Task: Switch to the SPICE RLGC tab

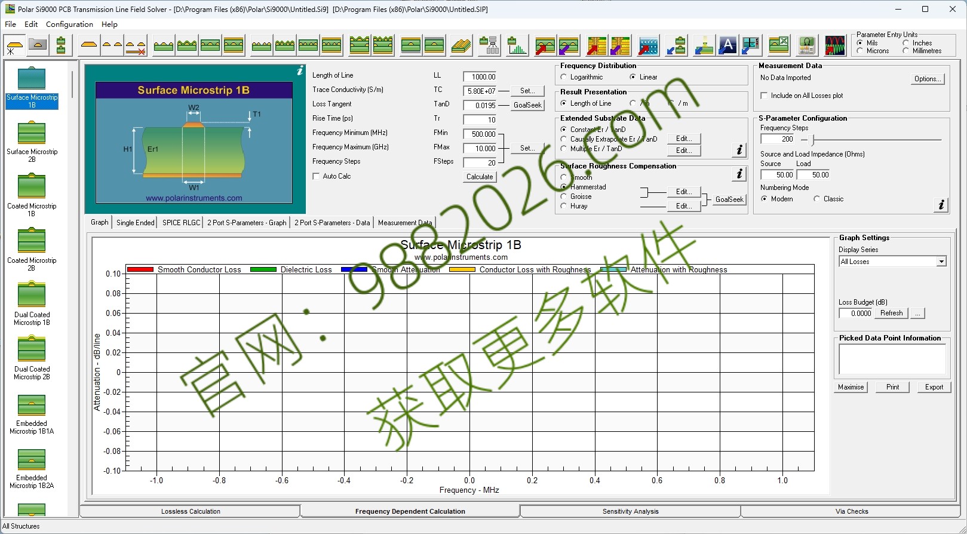Action: [182, 223]
